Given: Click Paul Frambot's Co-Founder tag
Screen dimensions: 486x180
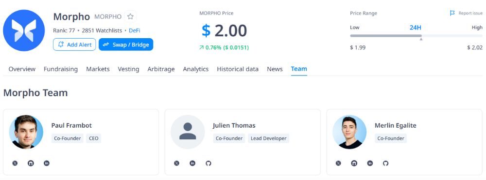Looking at the screenshot, I should point(68,138).
